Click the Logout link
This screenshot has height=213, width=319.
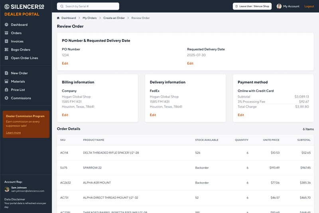309,6
